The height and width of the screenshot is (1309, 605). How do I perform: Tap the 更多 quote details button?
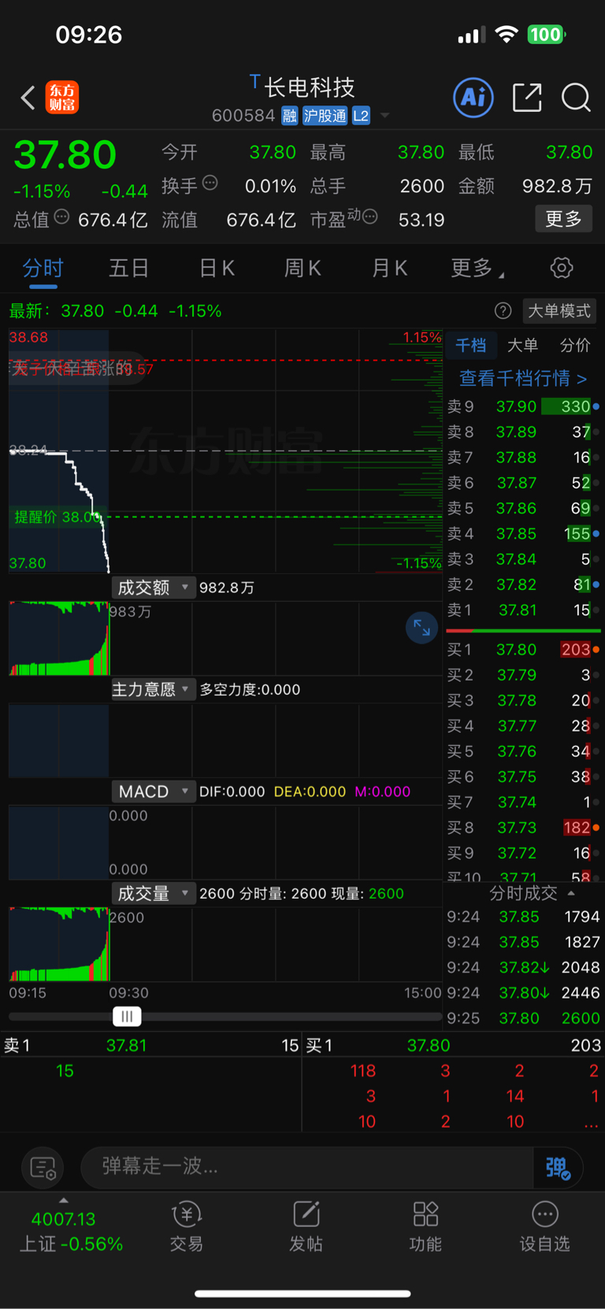pos(563,218)
